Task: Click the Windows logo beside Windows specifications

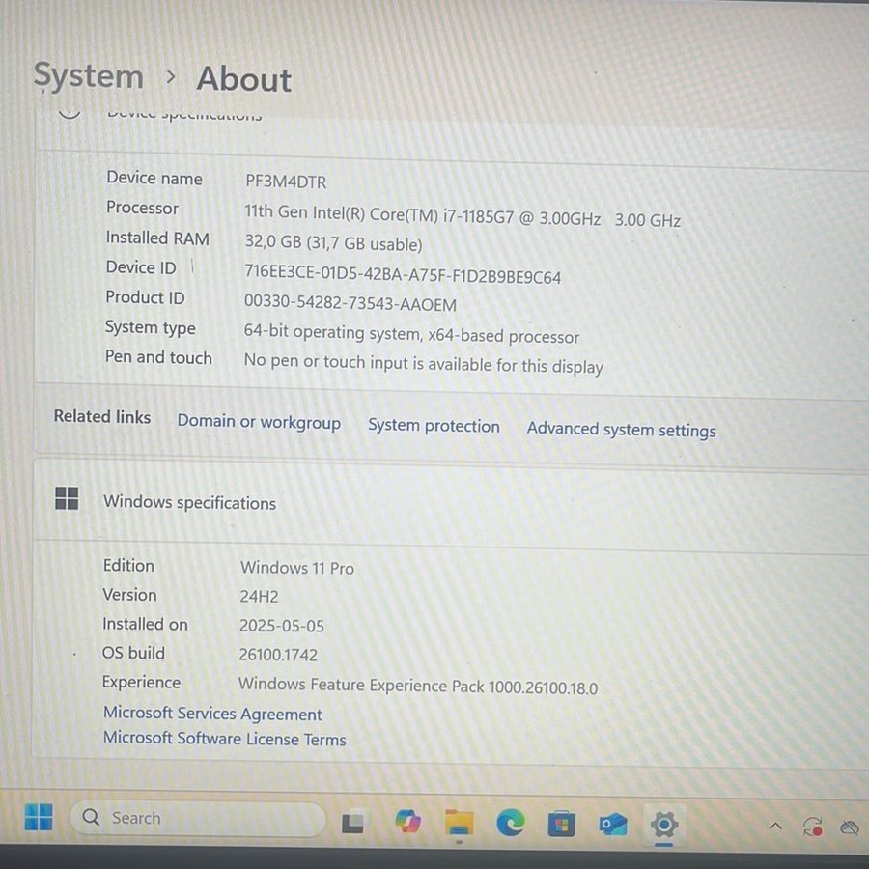Action: pyautogui.click(x=67, y=499)
